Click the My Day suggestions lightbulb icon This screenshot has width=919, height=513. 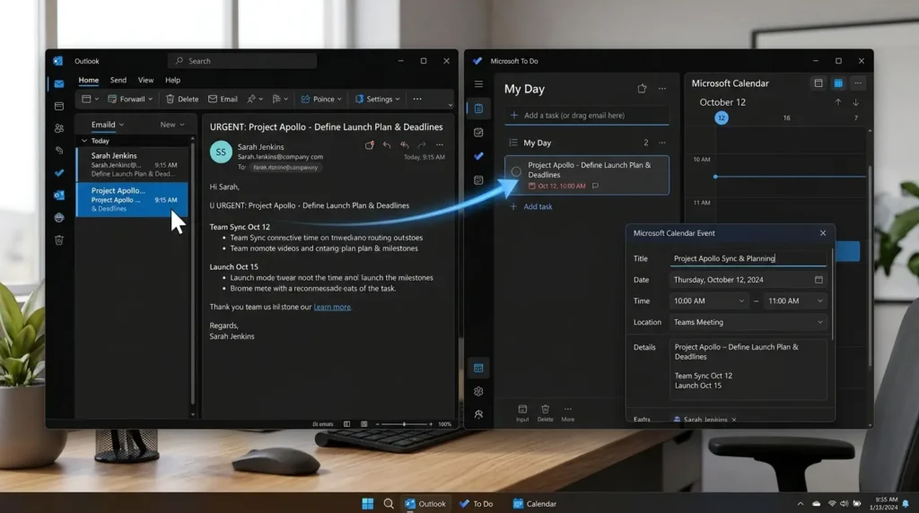click(x=642, y=89)
